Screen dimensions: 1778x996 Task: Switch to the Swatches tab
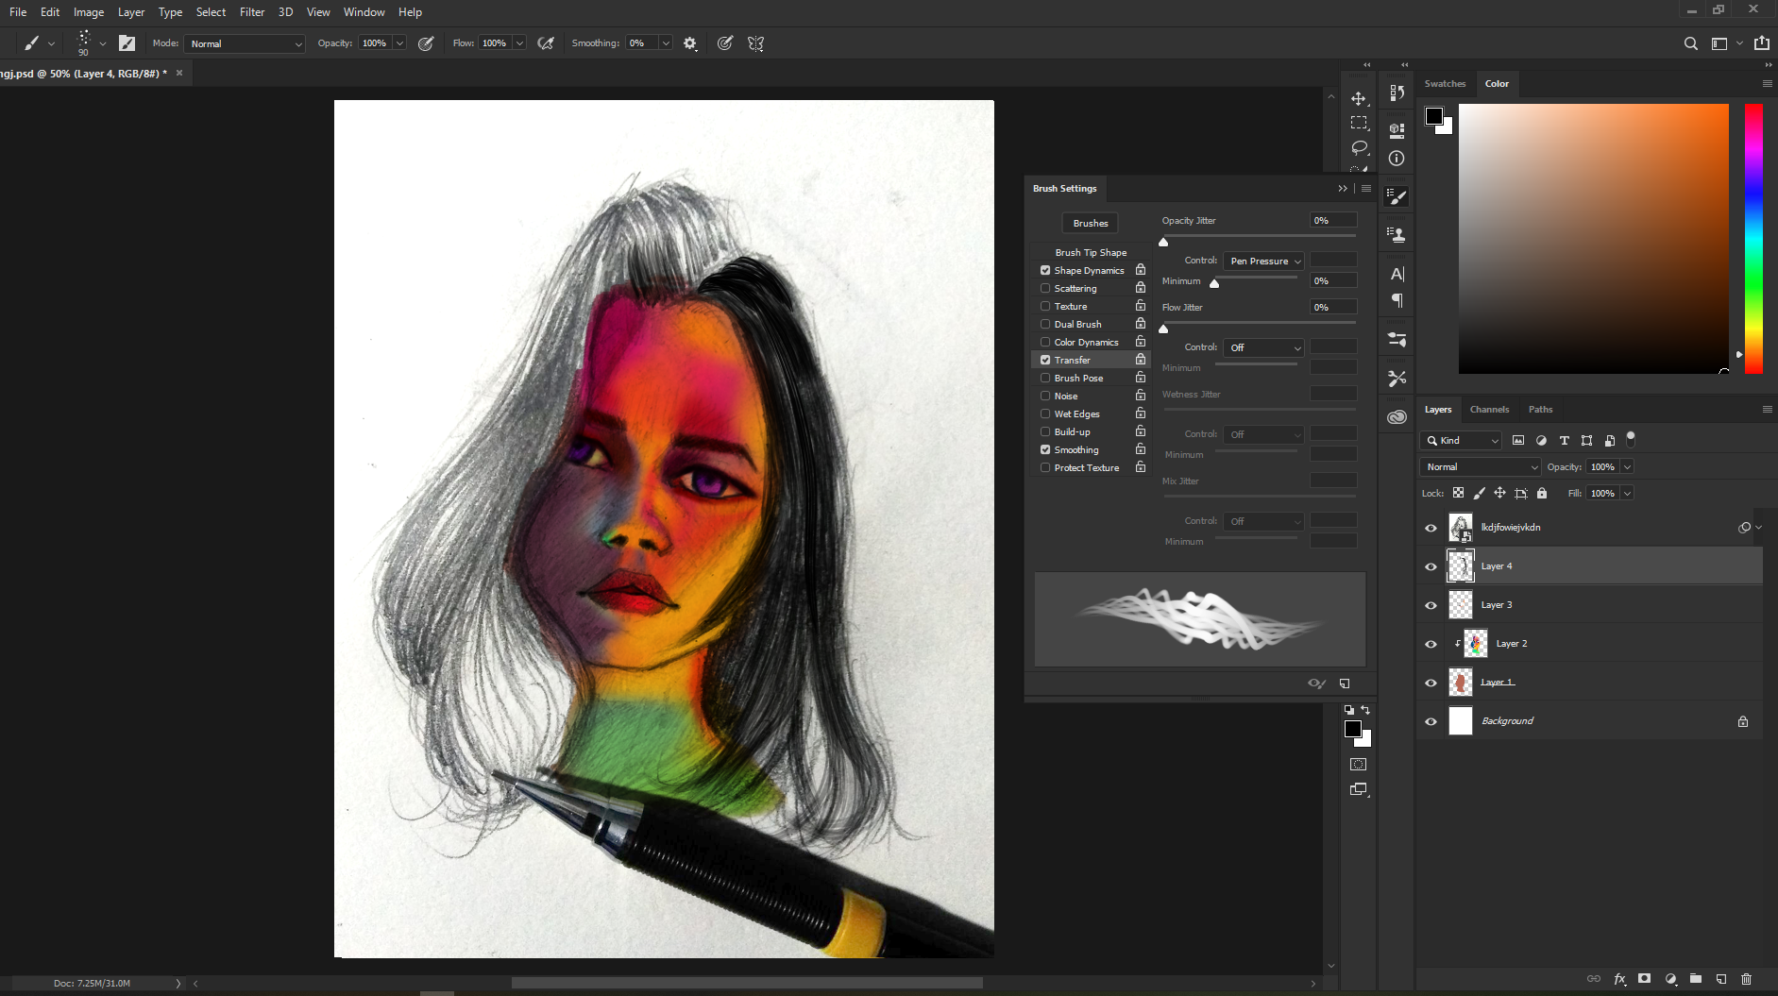1445,83
